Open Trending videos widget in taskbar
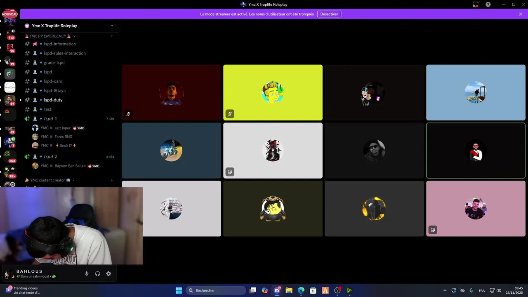 tap(23, 290)
